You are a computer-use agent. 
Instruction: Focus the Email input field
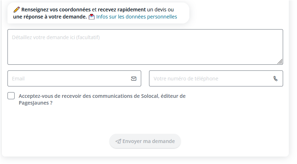[74, 78]
